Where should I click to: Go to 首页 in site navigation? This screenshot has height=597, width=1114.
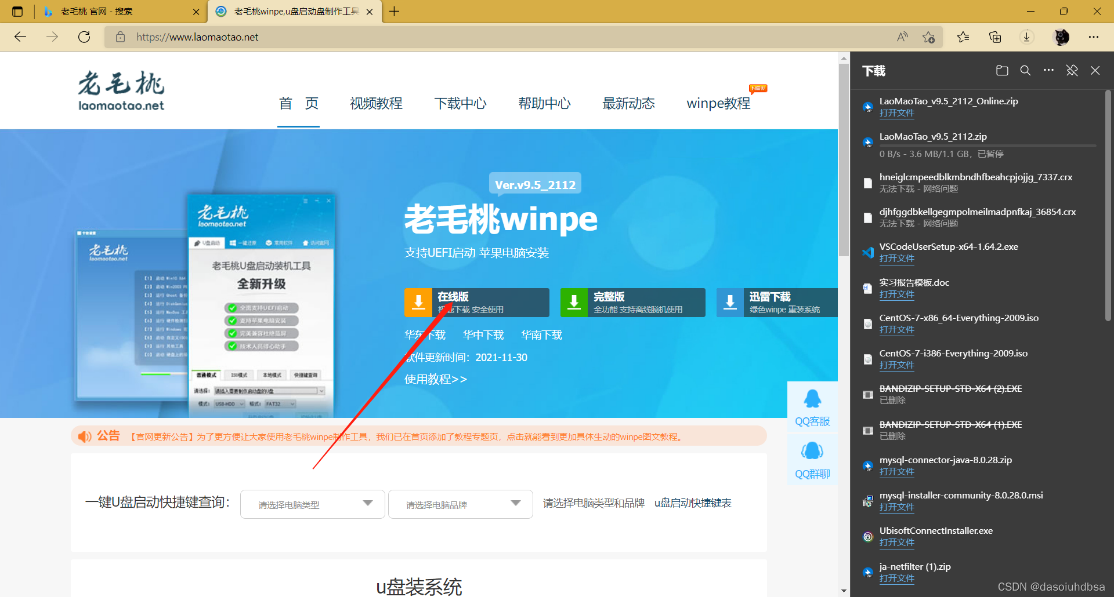[x=299, y=104]
